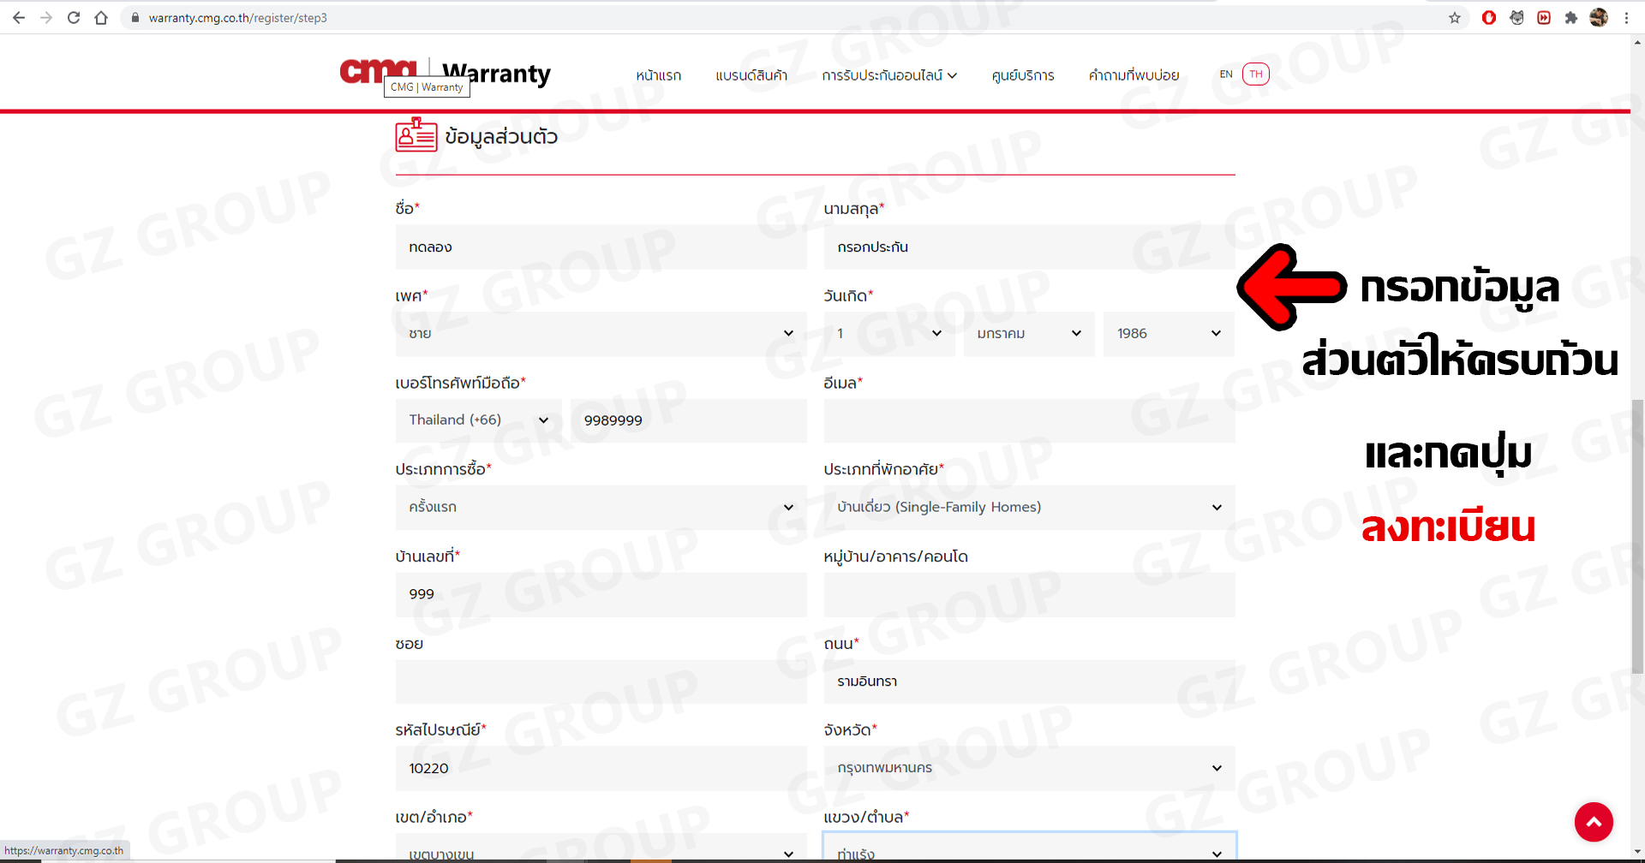The width and height of the screenshot is (1645, 863).
Task: Switch language to EN
Action: pyautogui.click(x=1226, y=74)
